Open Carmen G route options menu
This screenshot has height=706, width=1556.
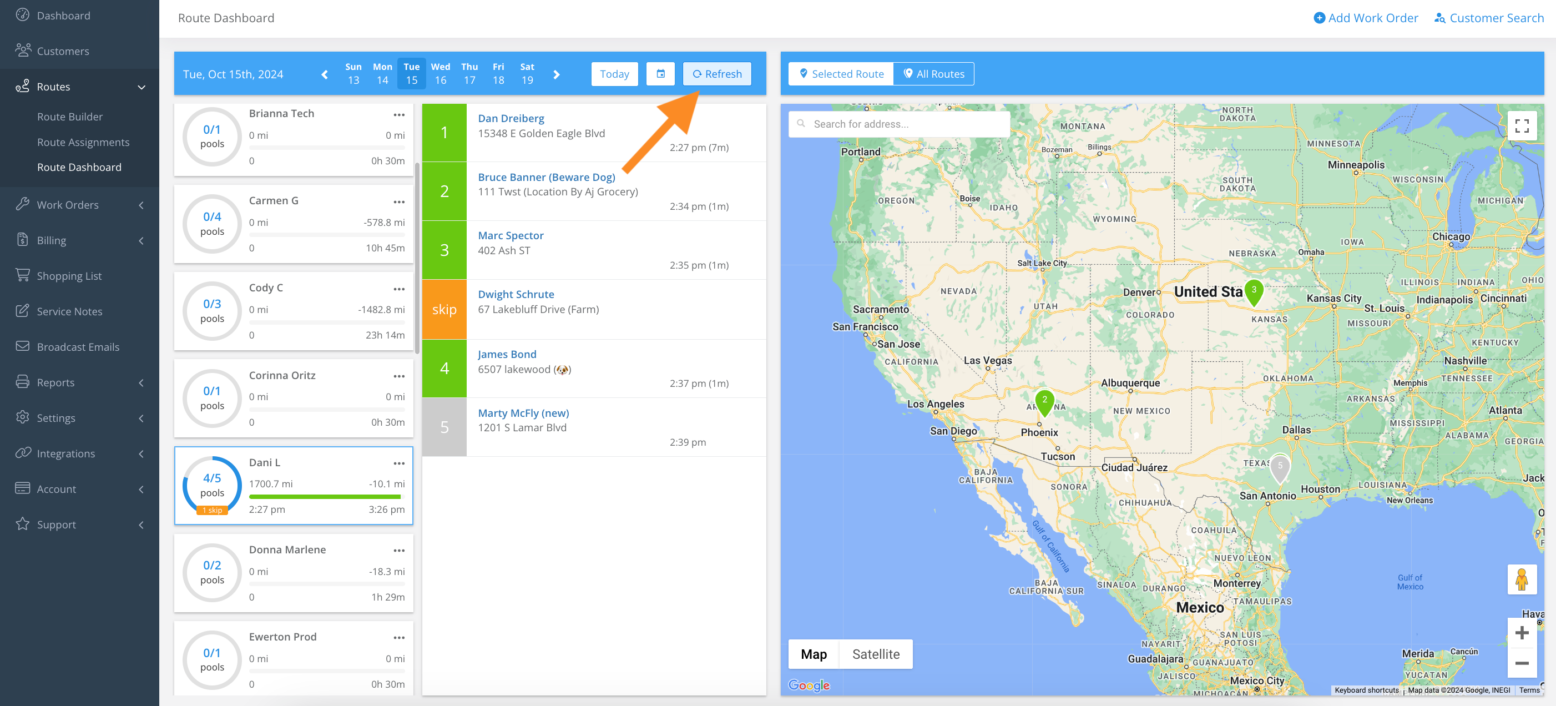(x=398, y=201)
